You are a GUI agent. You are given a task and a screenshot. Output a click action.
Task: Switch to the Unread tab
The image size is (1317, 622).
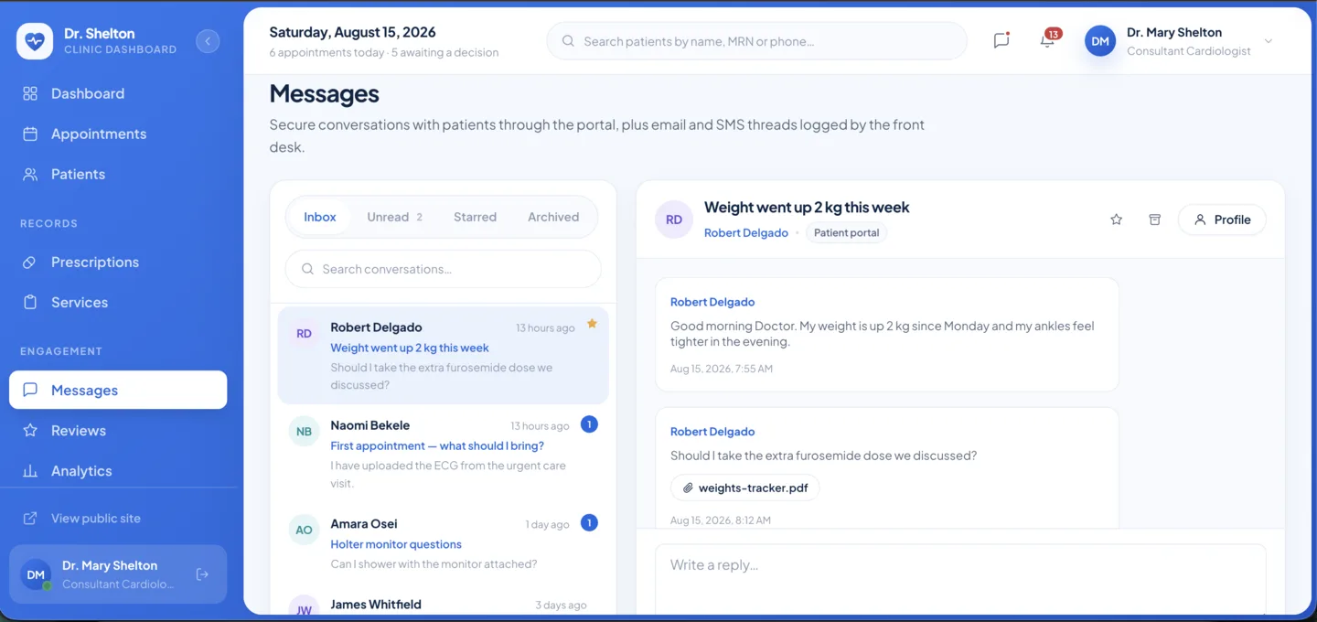(394, 217)
